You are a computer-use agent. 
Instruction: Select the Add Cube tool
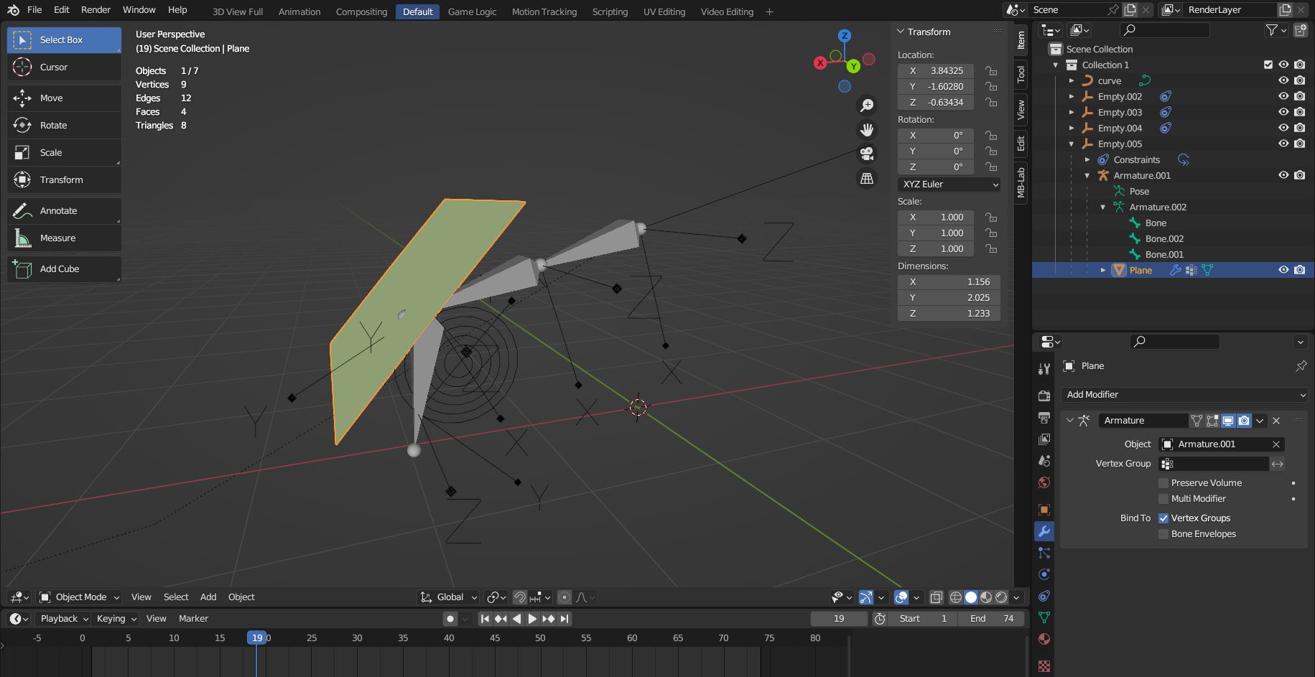(64, 269)
